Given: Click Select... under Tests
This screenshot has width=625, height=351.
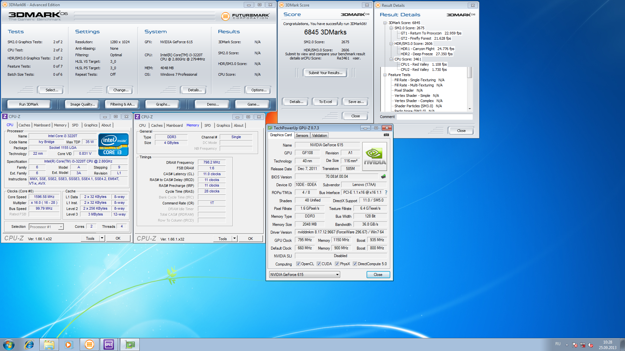Looking at the screenshot, I should (x=51, y=90).
